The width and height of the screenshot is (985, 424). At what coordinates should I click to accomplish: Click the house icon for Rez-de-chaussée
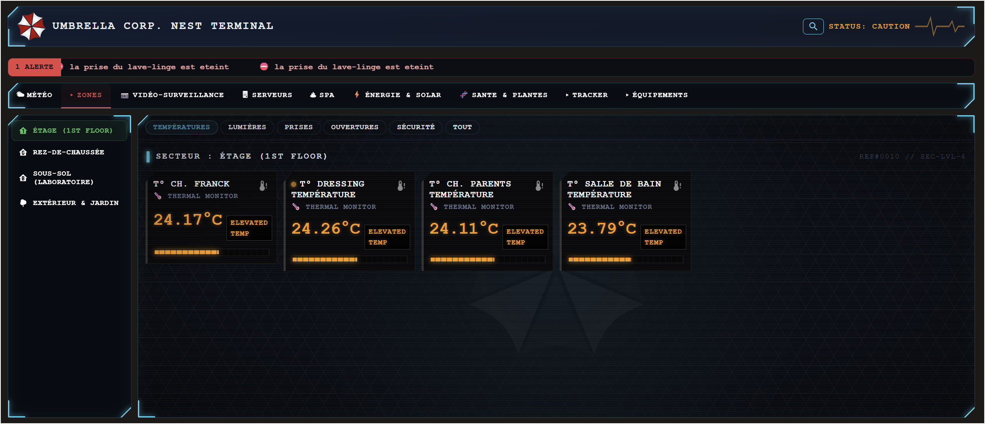click(23, 152)
